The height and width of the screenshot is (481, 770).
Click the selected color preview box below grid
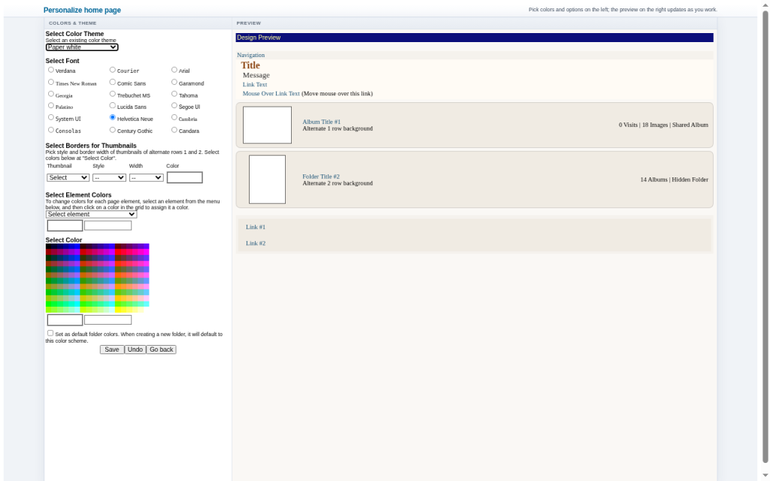[65, 320]
